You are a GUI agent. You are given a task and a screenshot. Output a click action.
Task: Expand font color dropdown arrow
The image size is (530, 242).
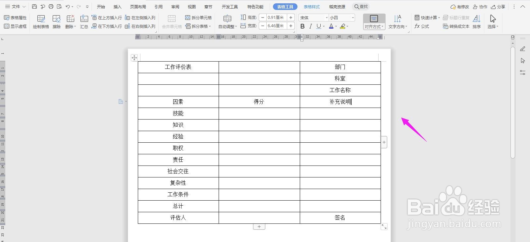click(x=336, y=26)
